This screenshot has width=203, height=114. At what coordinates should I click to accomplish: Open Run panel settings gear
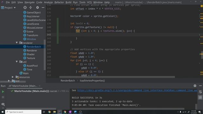(195, 86)
